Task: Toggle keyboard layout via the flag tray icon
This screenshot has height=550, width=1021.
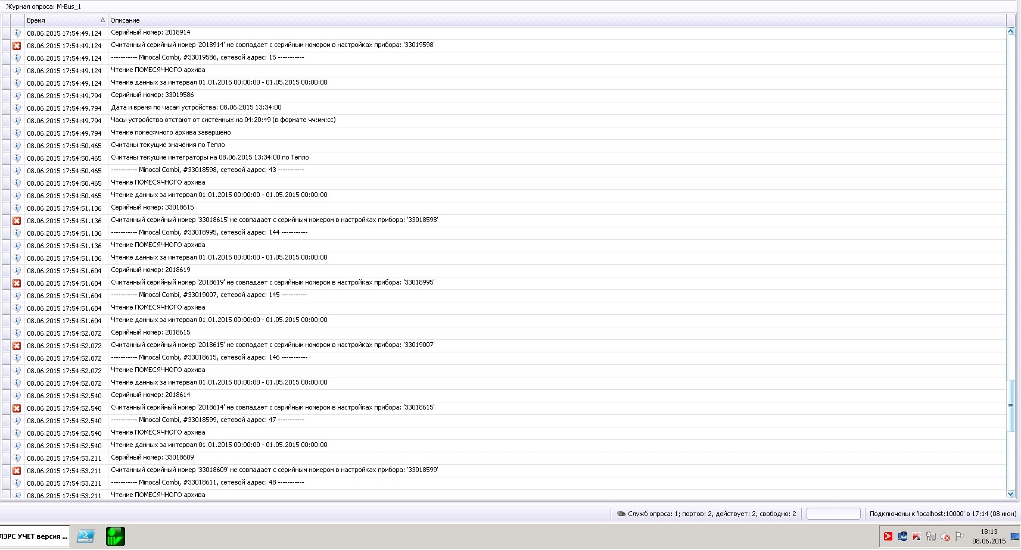Action: pos(960,536)
